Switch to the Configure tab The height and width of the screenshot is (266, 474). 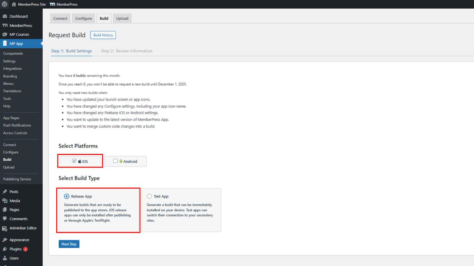pos(84,19)
